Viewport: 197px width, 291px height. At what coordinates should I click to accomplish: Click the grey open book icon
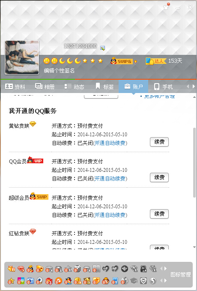[x=96, y=269]
